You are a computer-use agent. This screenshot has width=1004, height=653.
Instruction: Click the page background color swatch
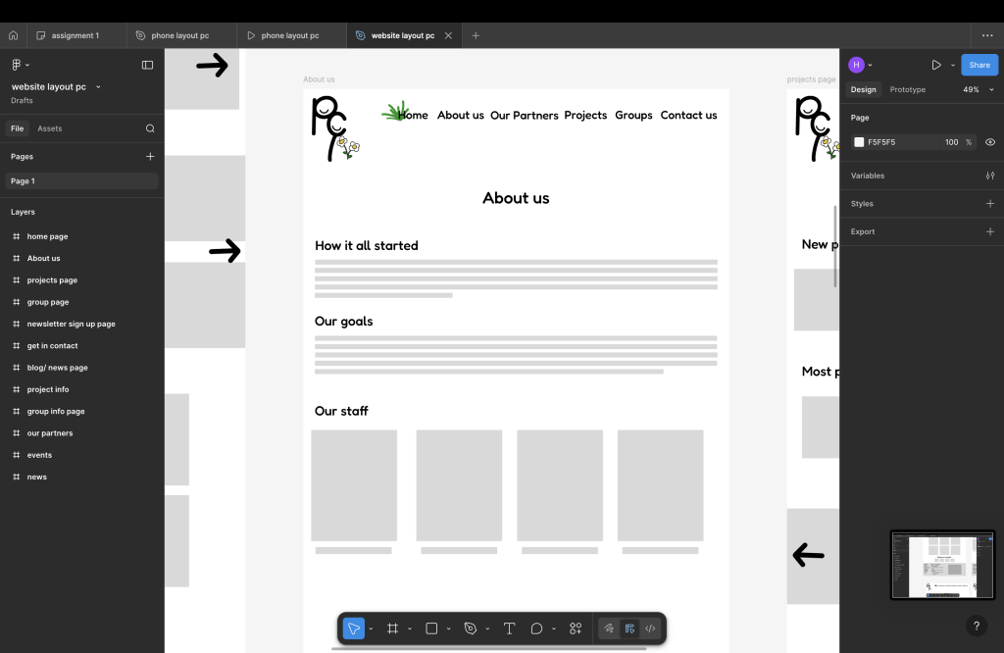(x=859, y=142)
